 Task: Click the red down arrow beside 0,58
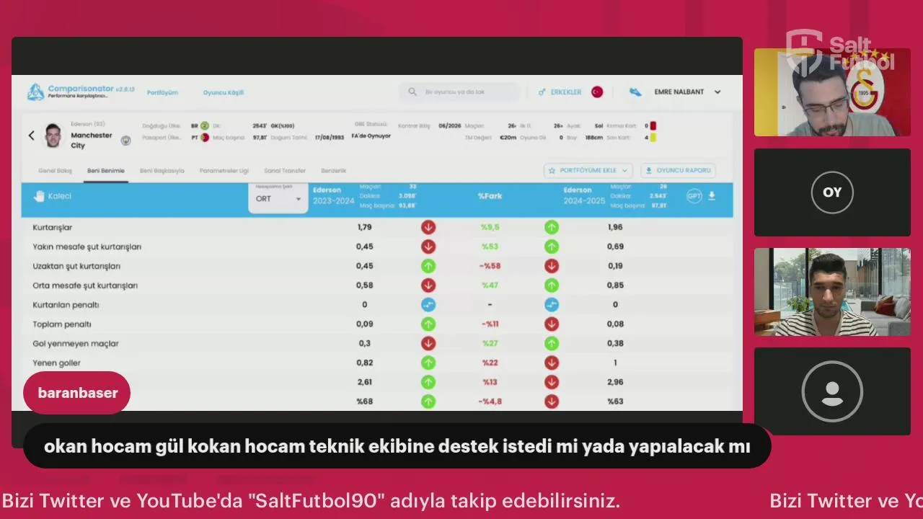coord(428,285)
